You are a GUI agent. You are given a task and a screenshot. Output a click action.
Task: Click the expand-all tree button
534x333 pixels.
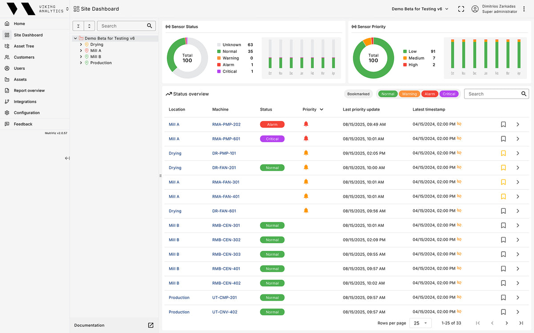pos(89,26)
